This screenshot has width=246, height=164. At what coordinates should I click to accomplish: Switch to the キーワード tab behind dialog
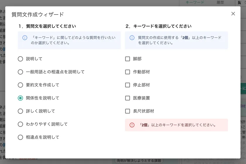195,2
